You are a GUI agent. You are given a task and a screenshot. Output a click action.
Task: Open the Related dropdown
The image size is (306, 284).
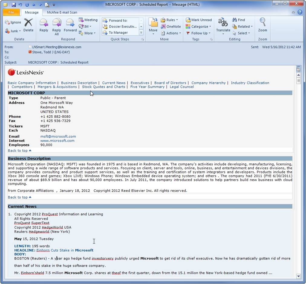point(243,26)
